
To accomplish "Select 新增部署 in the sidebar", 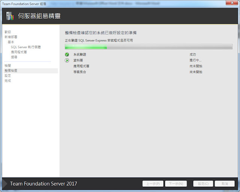I will point(11,37).
